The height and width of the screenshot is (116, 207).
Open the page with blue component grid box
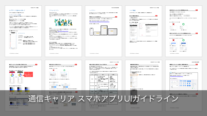[x=184, y=86]
